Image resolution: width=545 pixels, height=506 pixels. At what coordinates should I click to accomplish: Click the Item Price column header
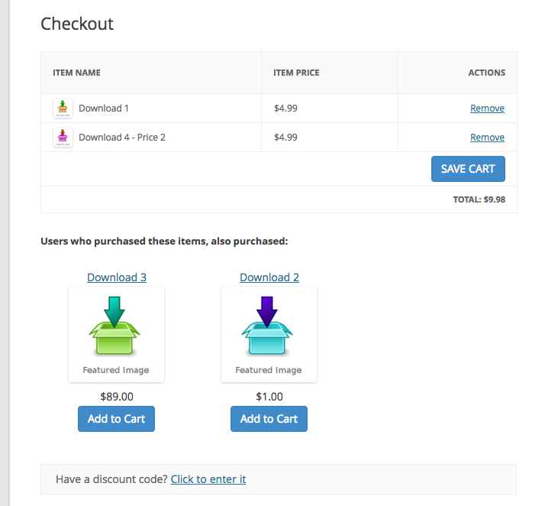click(x=296, y=73)
